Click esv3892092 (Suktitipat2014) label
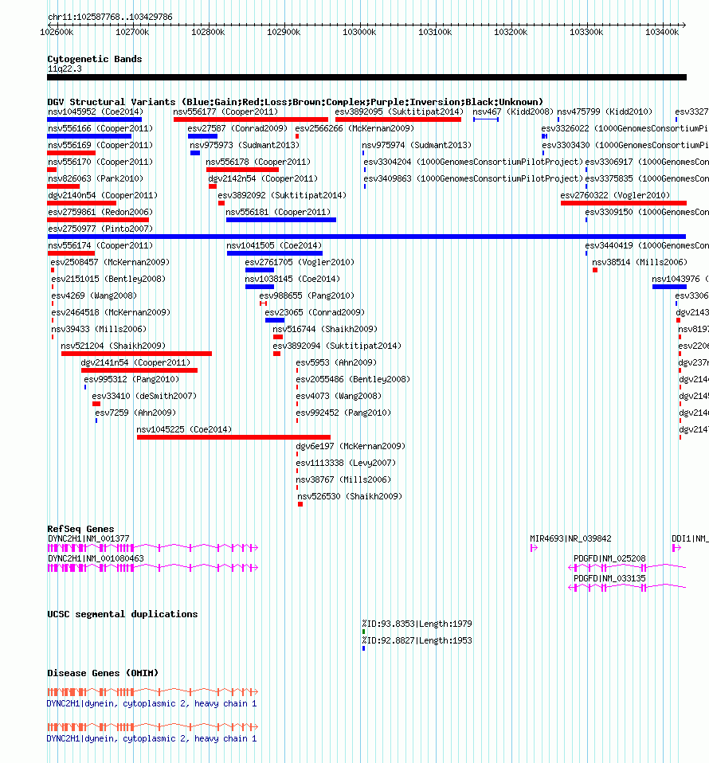 click(282, 195)
